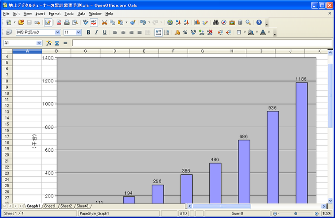Open Page Preview icon

75,22
